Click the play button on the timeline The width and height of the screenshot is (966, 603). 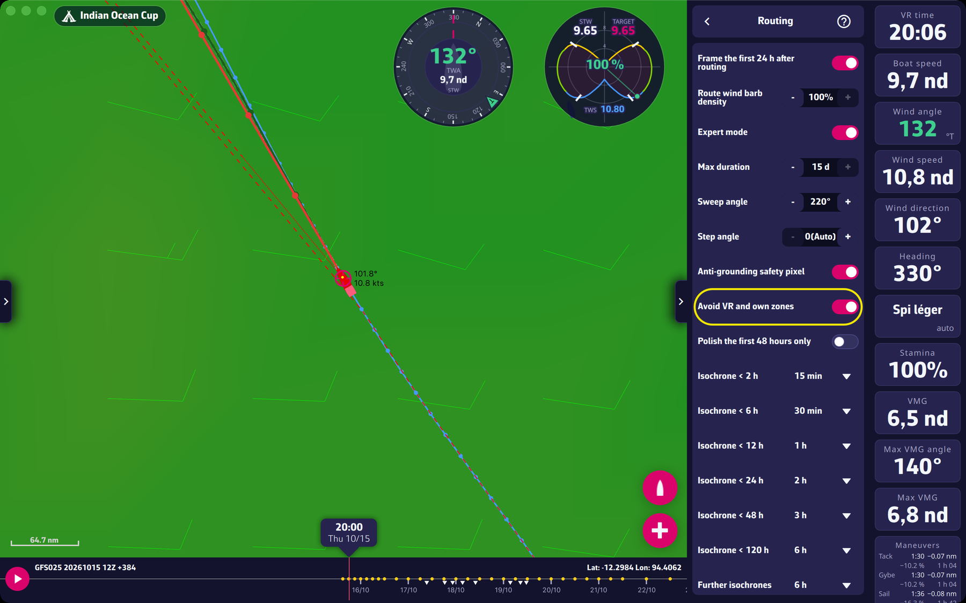coord(17,579)
